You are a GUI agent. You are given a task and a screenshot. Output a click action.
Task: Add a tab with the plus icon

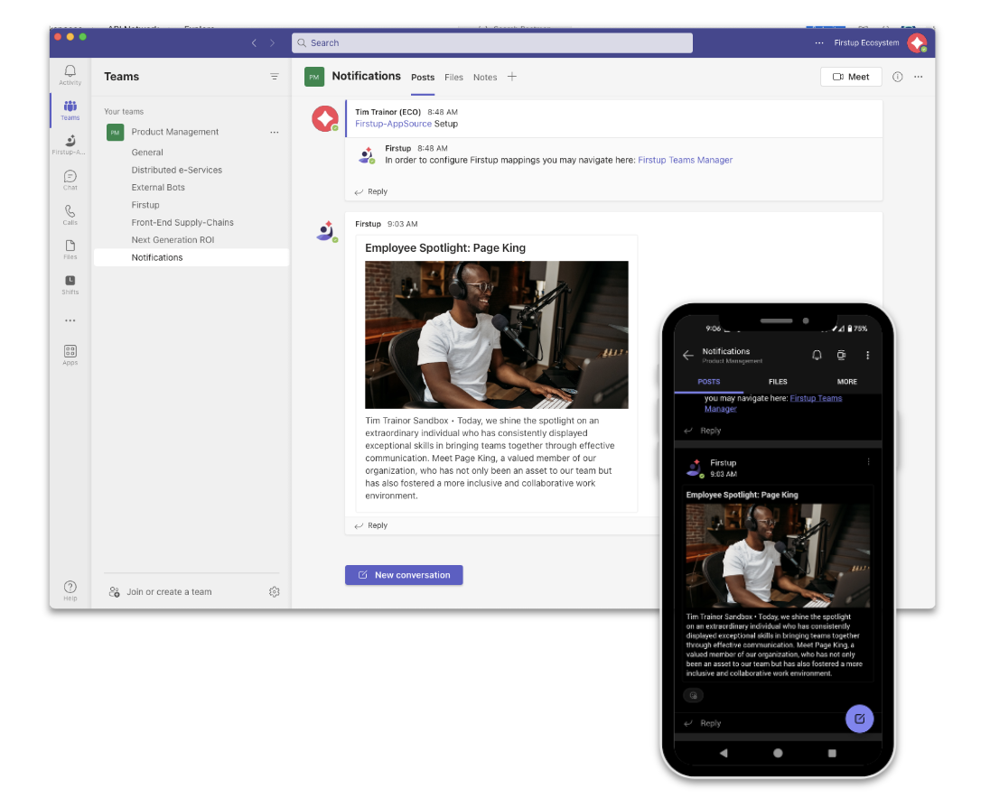512,77
